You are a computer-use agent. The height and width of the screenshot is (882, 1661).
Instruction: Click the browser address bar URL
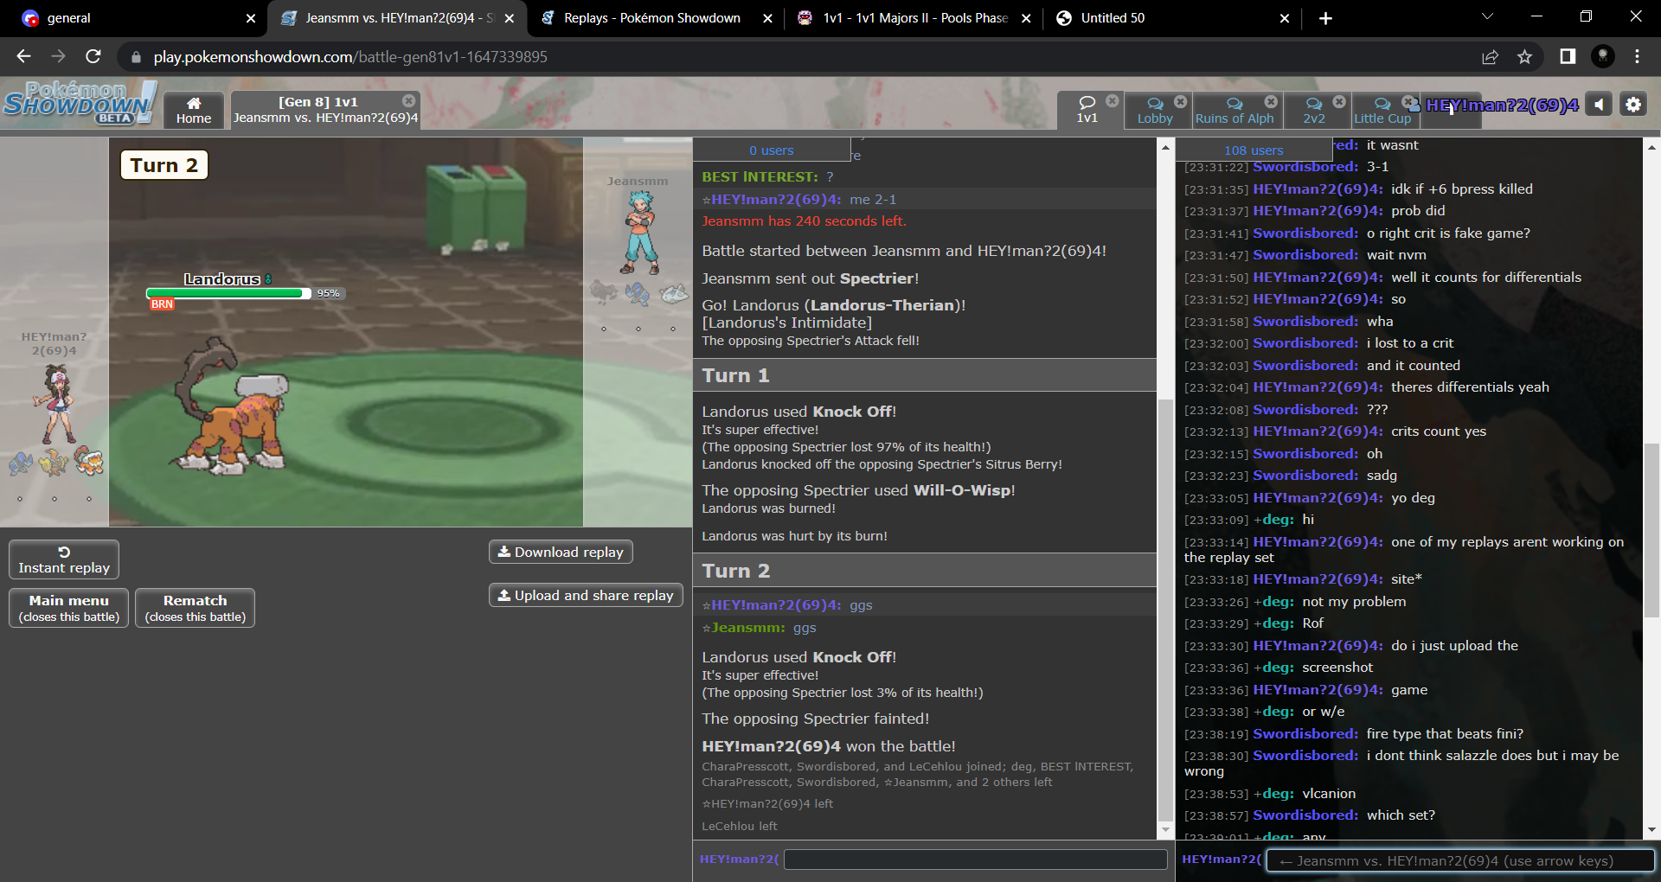tap(350, 56)
